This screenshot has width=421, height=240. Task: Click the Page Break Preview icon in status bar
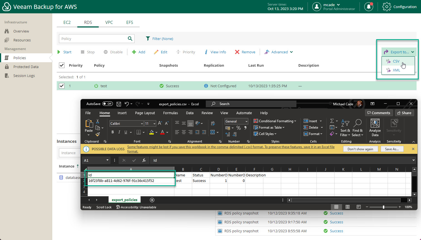coord(359,207)
